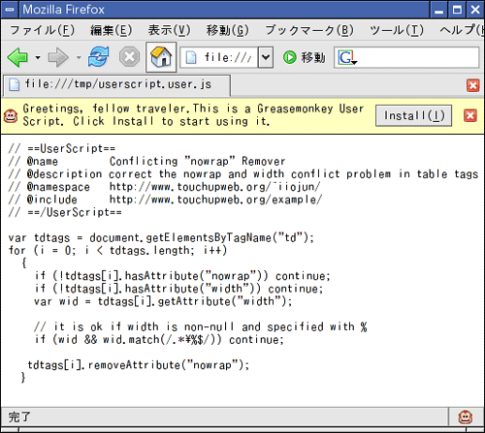Click the "for (i = 0; i < tdtags.length; i++)" line

(117, 250)
